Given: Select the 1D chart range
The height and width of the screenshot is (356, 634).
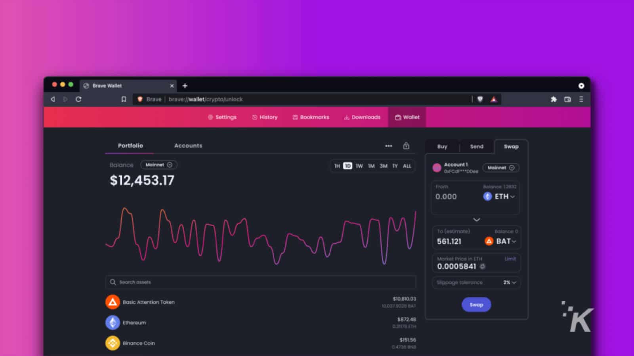Looking at the screenshot, I should 348,166.
